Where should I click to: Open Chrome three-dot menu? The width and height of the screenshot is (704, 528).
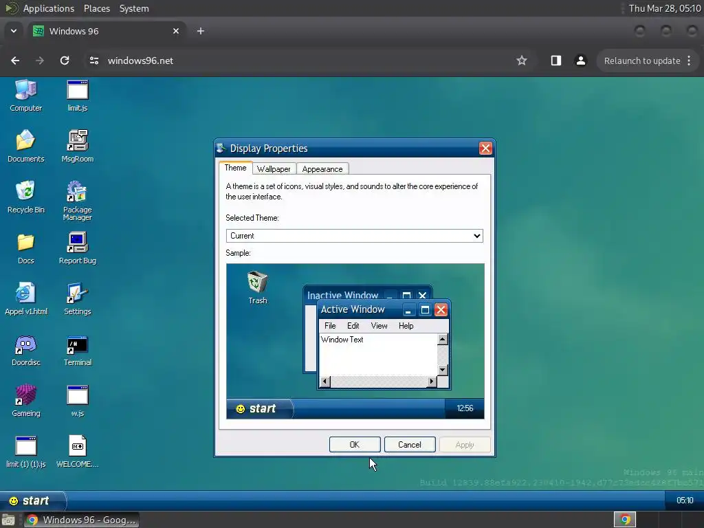tap(689, 60)
